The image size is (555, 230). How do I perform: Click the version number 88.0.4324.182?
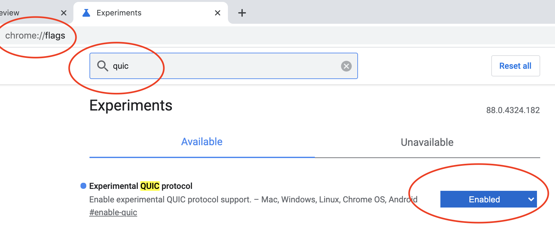click(x=513, y=110)
